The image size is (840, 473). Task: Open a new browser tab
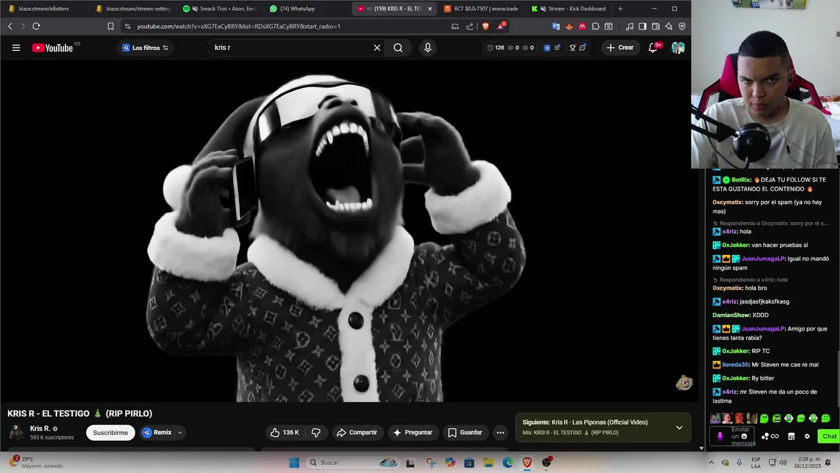click(620, 9)
